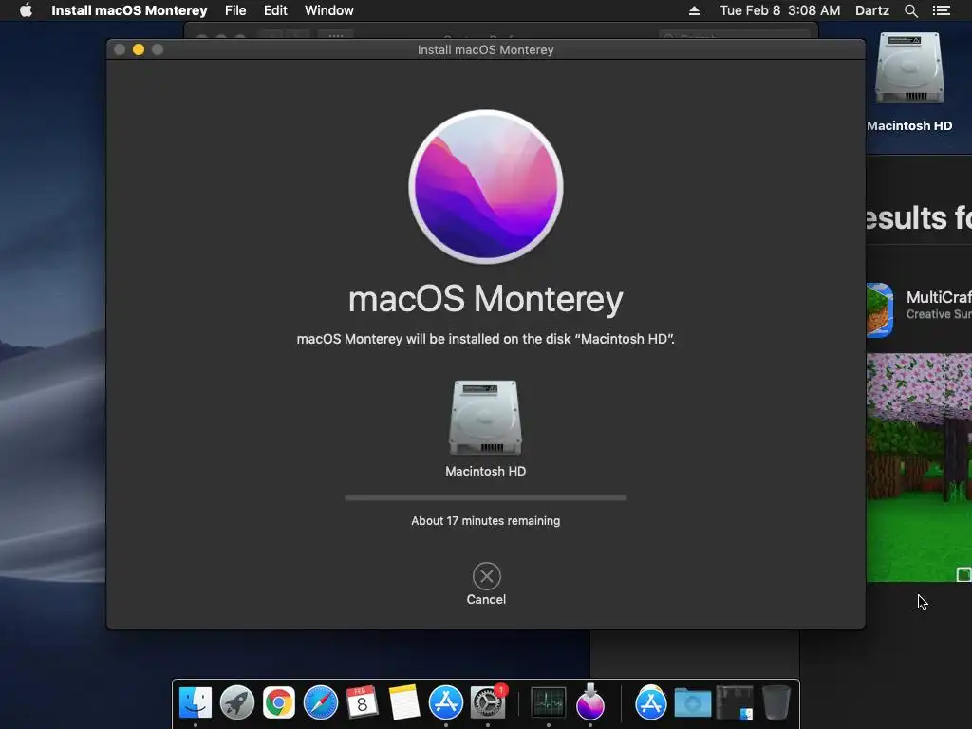Screen dimensions: 972x729
Task: Open the File menu
Action: point(235,10)
